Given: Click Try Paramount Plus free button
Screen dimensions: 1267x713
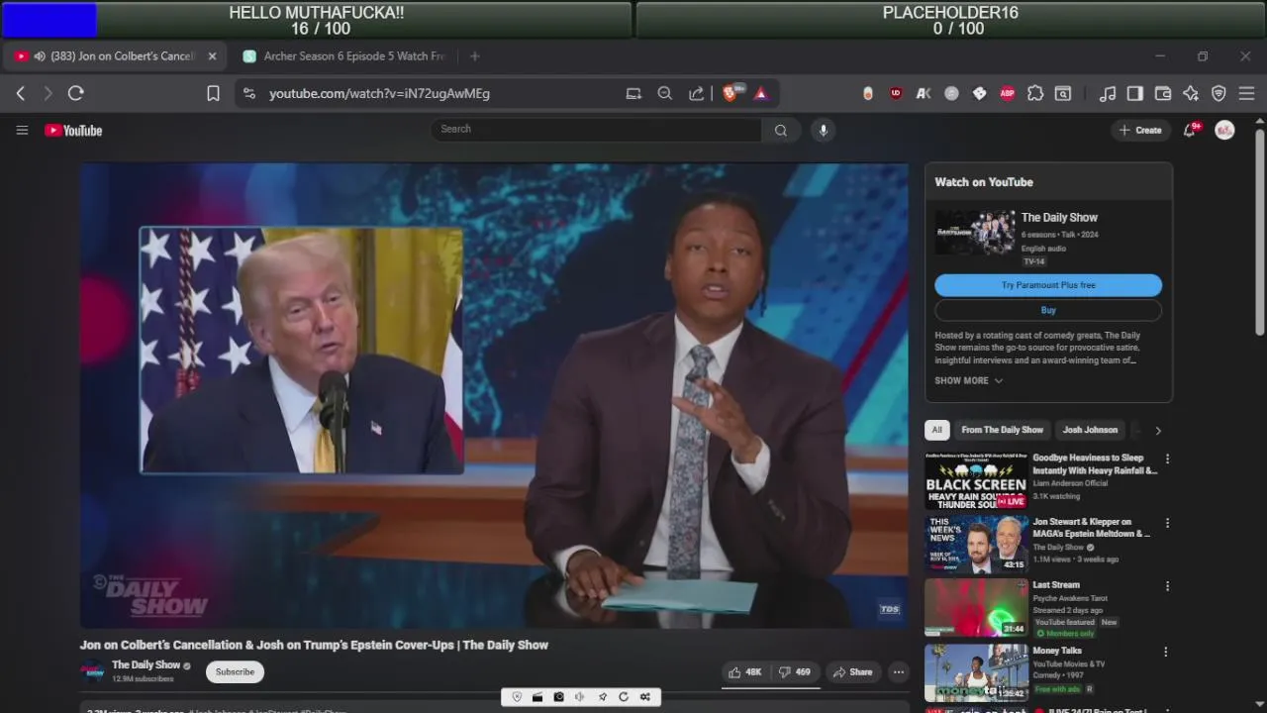Looking at the screenshot, I should click(x=1048, y=285).
